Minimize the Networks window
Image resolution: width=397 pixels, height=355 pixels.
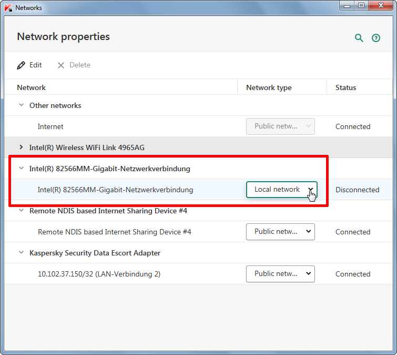(347, 6)
